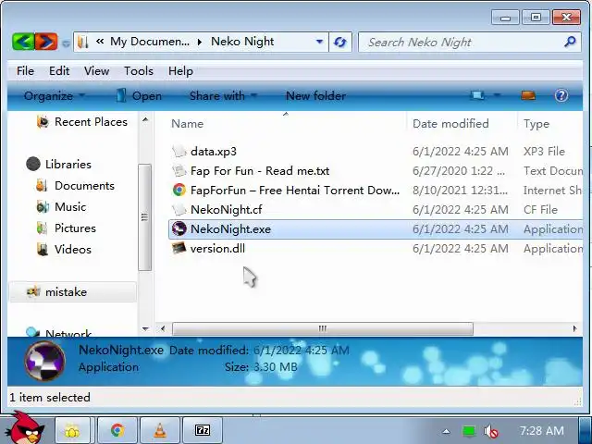Click the folder icon in the address bar

82,42
